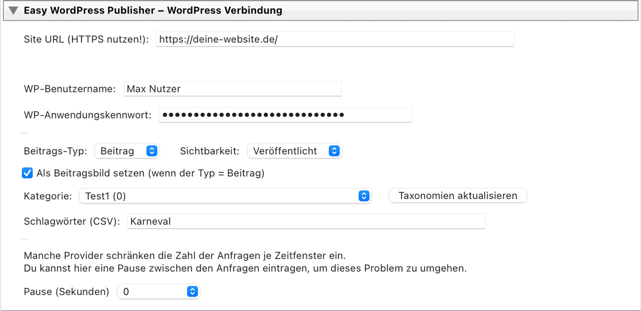Click the 'Pause (Sekunden)' label
Screen dimensions: 641x311
click(x=66, y=291)
